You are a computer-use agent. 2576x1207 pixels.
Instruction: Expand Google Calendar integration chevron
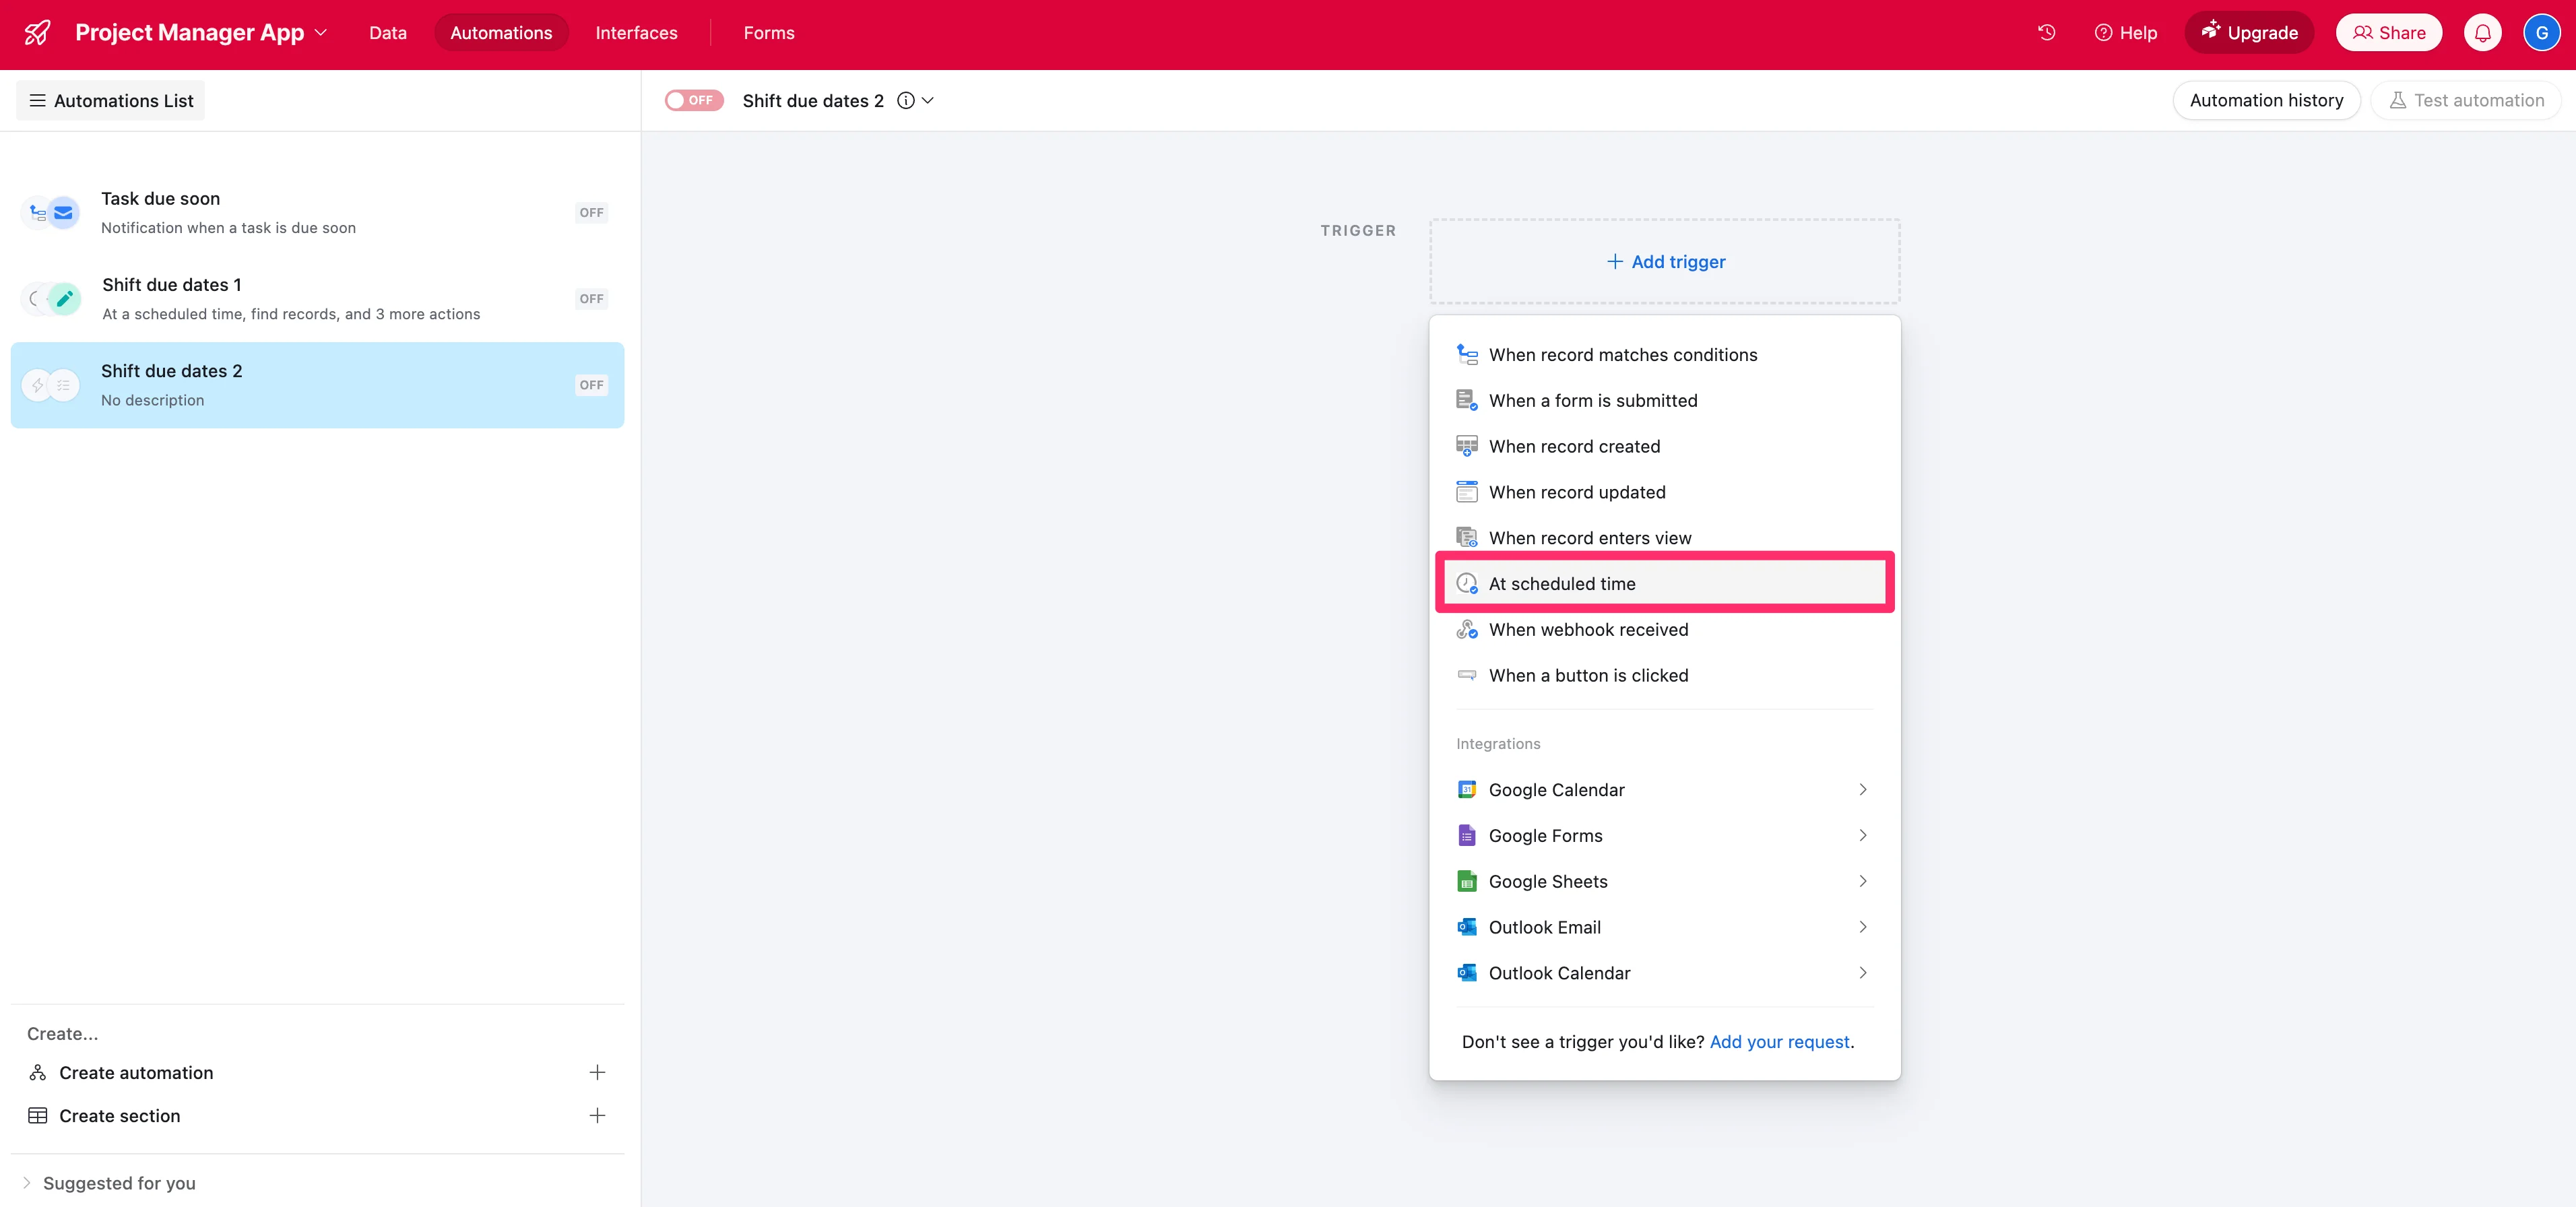tap(1862, 789)
